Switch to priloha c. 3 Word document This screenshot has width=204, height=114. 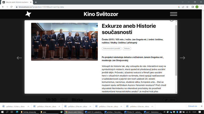coord(113,112)
